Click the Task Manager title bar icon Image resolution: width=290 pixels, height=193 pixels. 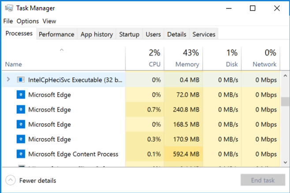[9, 8]
